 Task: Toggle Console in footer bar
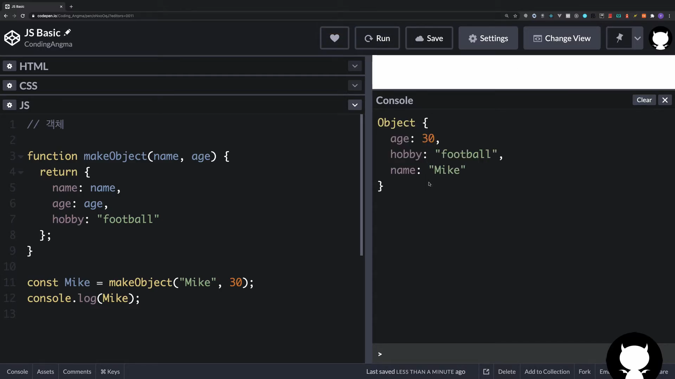coord(17,372)
